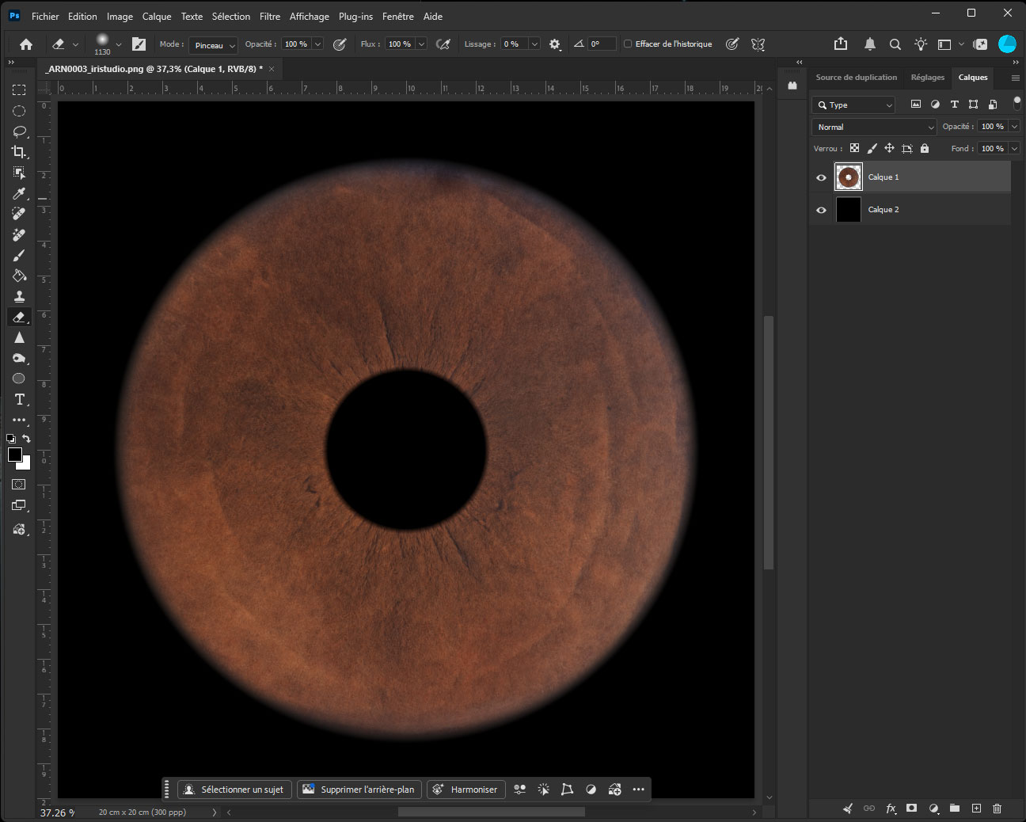The image size is (1026, 822).
Task: Click Supprimer l'arrière-plan button
Action: pyautogui.click(x=359, y=790)
